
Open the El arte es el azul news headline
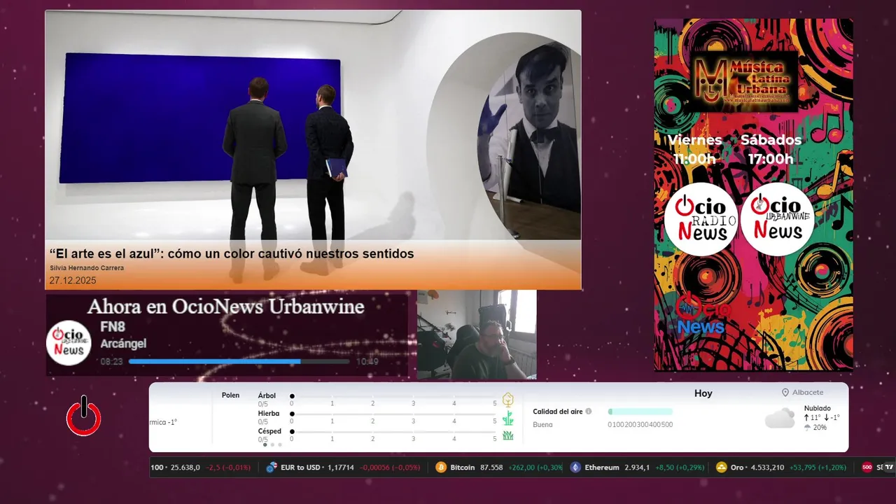point(232,253)
